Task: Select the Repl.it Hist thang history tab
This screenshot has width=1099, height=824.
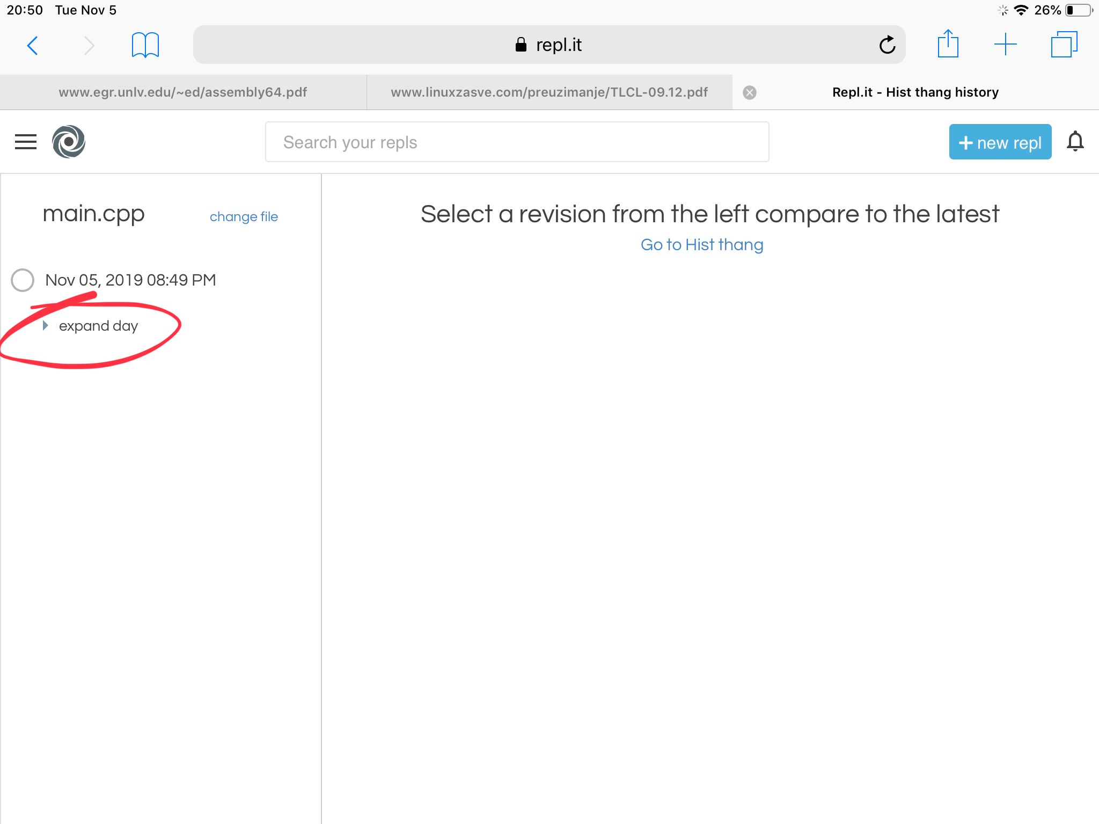Action: click(915, 92)
